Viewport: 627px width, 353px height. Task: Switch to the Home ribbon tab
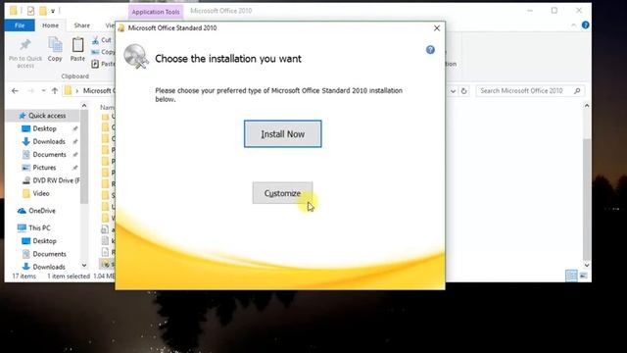click(50, 25)
